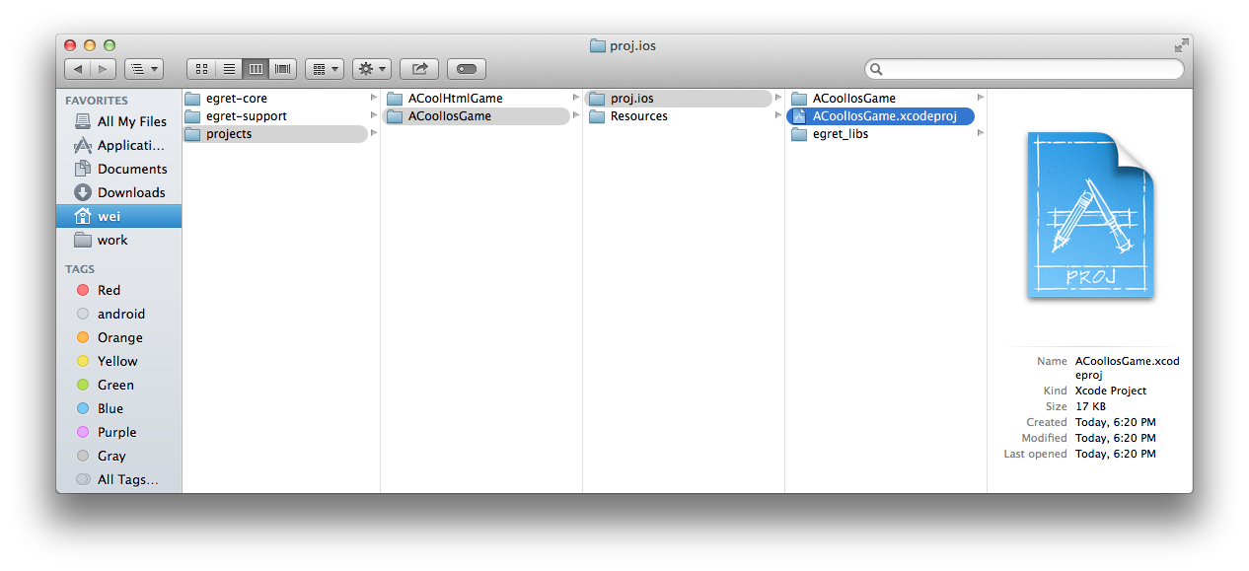This screenshot has height=571, width=1249.
Task: Open the work folder in sidebar
Action: click(119, 240)
